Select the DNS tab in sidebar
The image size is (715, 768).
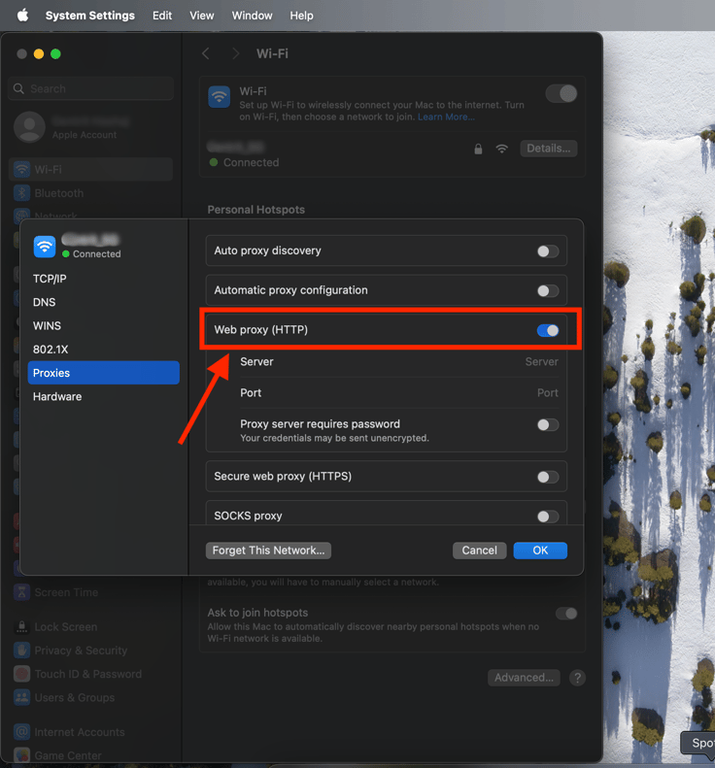tap(45, 302)
